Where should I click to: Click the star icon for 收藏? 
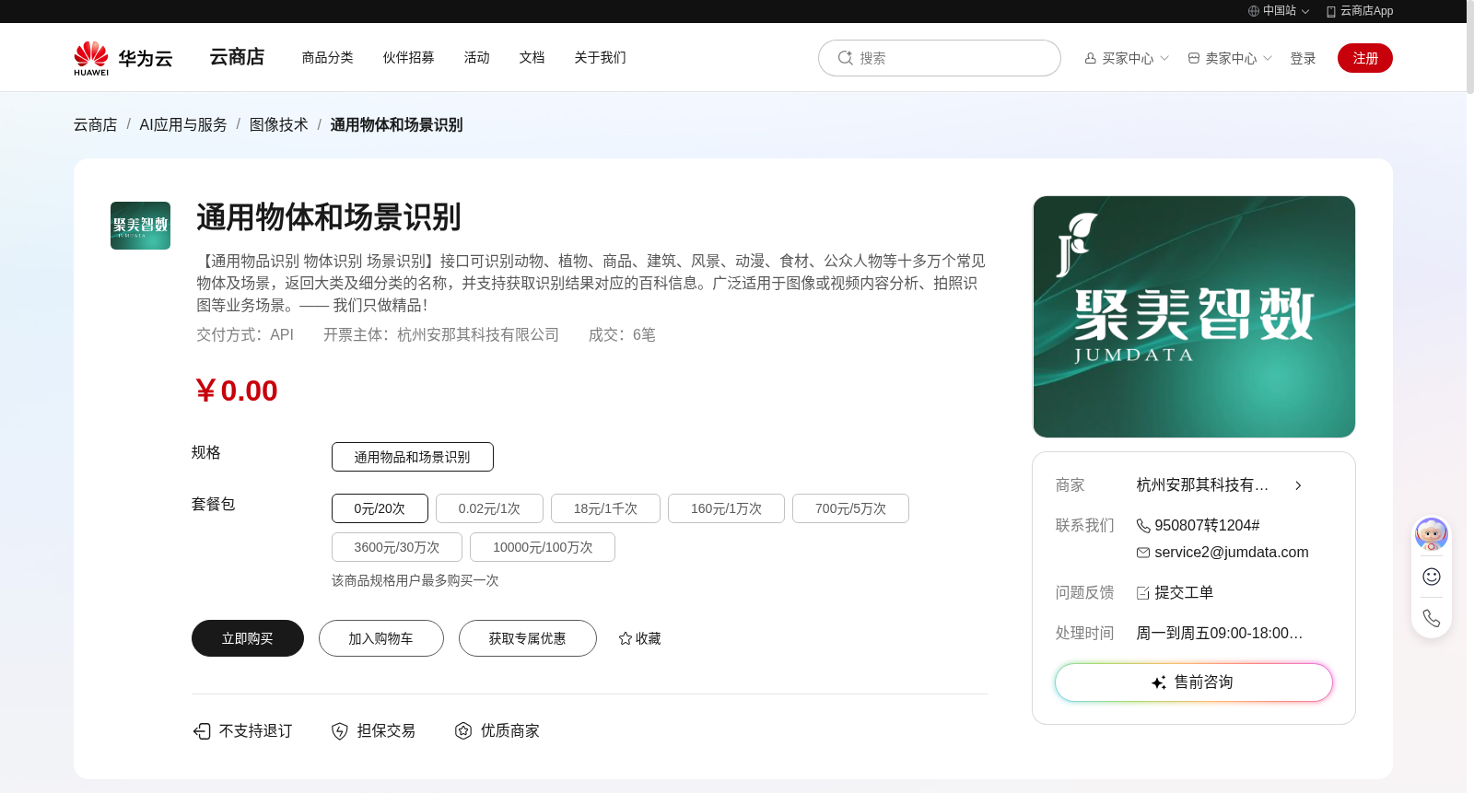(626, 638)
